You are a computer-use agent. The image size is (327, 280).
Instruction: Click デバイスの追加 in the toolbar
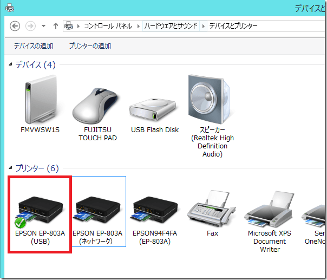[34, 46]
